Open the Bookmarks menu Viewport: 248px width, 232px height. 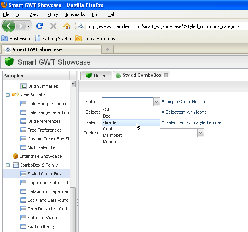(x=74, y=14)
